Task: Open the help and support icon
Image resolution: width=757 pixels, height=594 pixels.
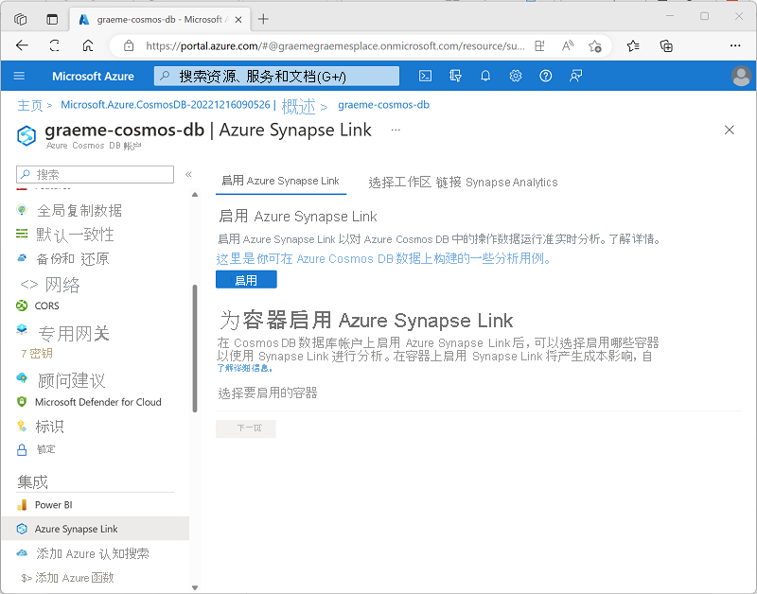Action: (x=546, y=77)
